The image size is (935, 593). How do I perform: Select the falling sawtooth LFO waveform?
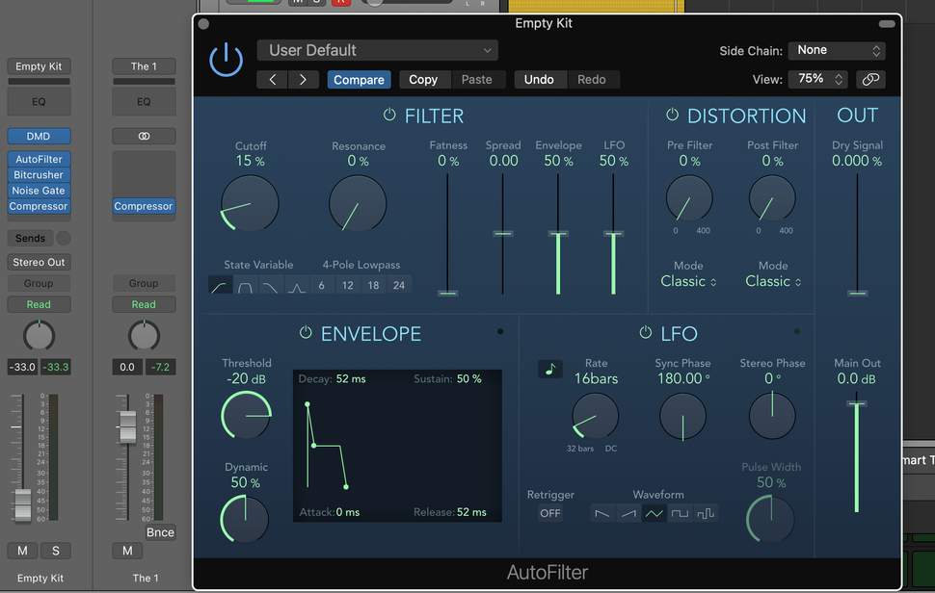pyautogui.click(x=602, y=513)
